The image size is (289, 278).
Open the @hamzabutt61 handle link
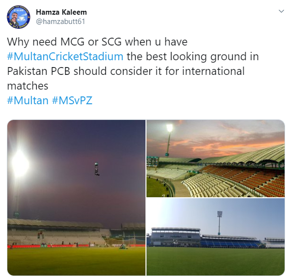[60, 22]
